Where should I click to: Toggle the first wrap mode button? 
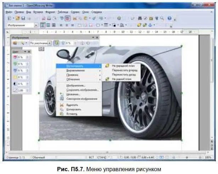coord(43,25)
